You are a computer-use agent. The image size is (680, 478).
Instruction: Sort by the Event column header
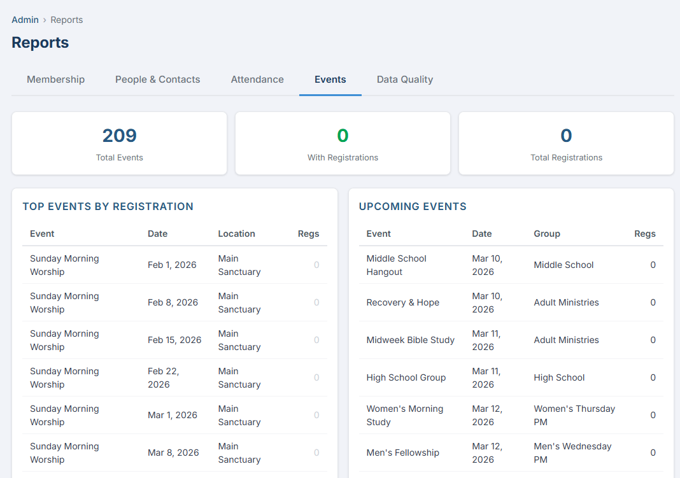41,234
